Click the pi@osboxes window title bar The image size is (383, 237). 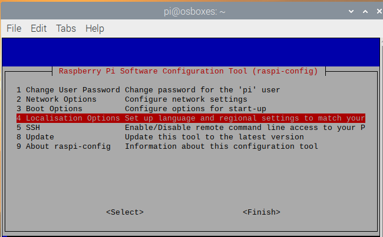pos(194,11)
